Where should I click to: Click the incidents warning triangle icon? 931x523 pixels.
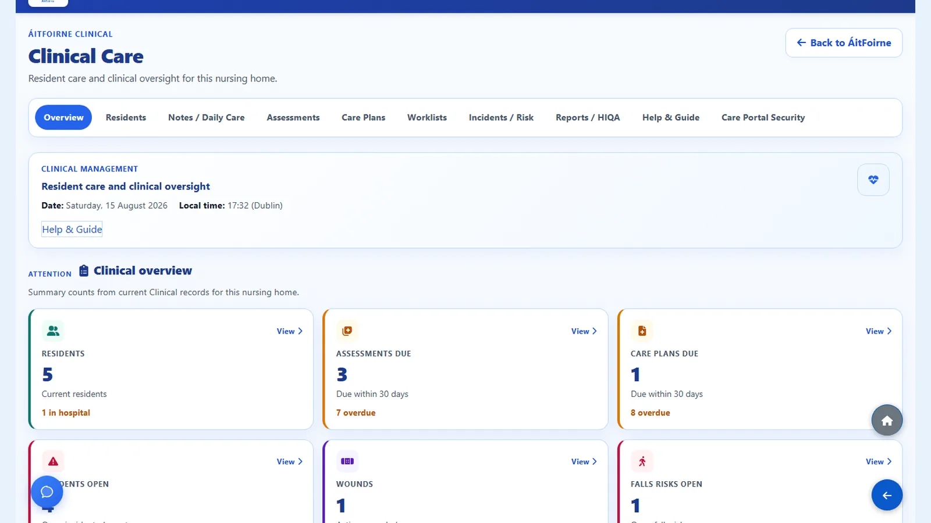click(53, 461)
